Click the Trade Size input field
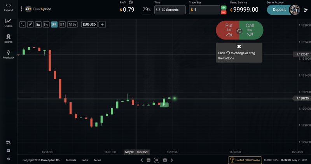 click(x=204, y=10)
